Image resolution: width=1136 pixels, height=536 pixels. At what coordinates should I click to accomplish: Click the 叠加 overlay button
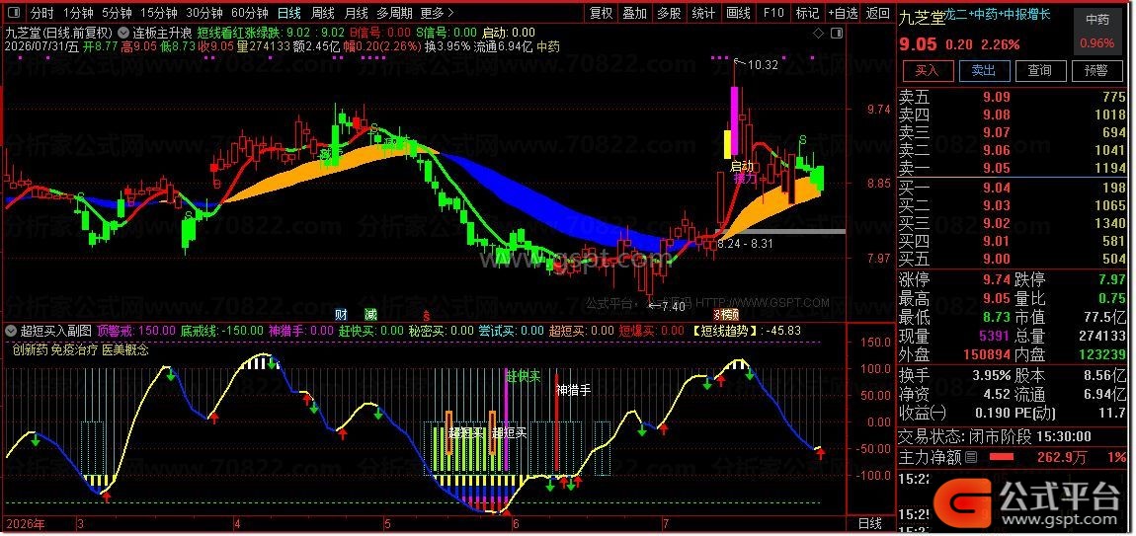[x=635, y=13]
